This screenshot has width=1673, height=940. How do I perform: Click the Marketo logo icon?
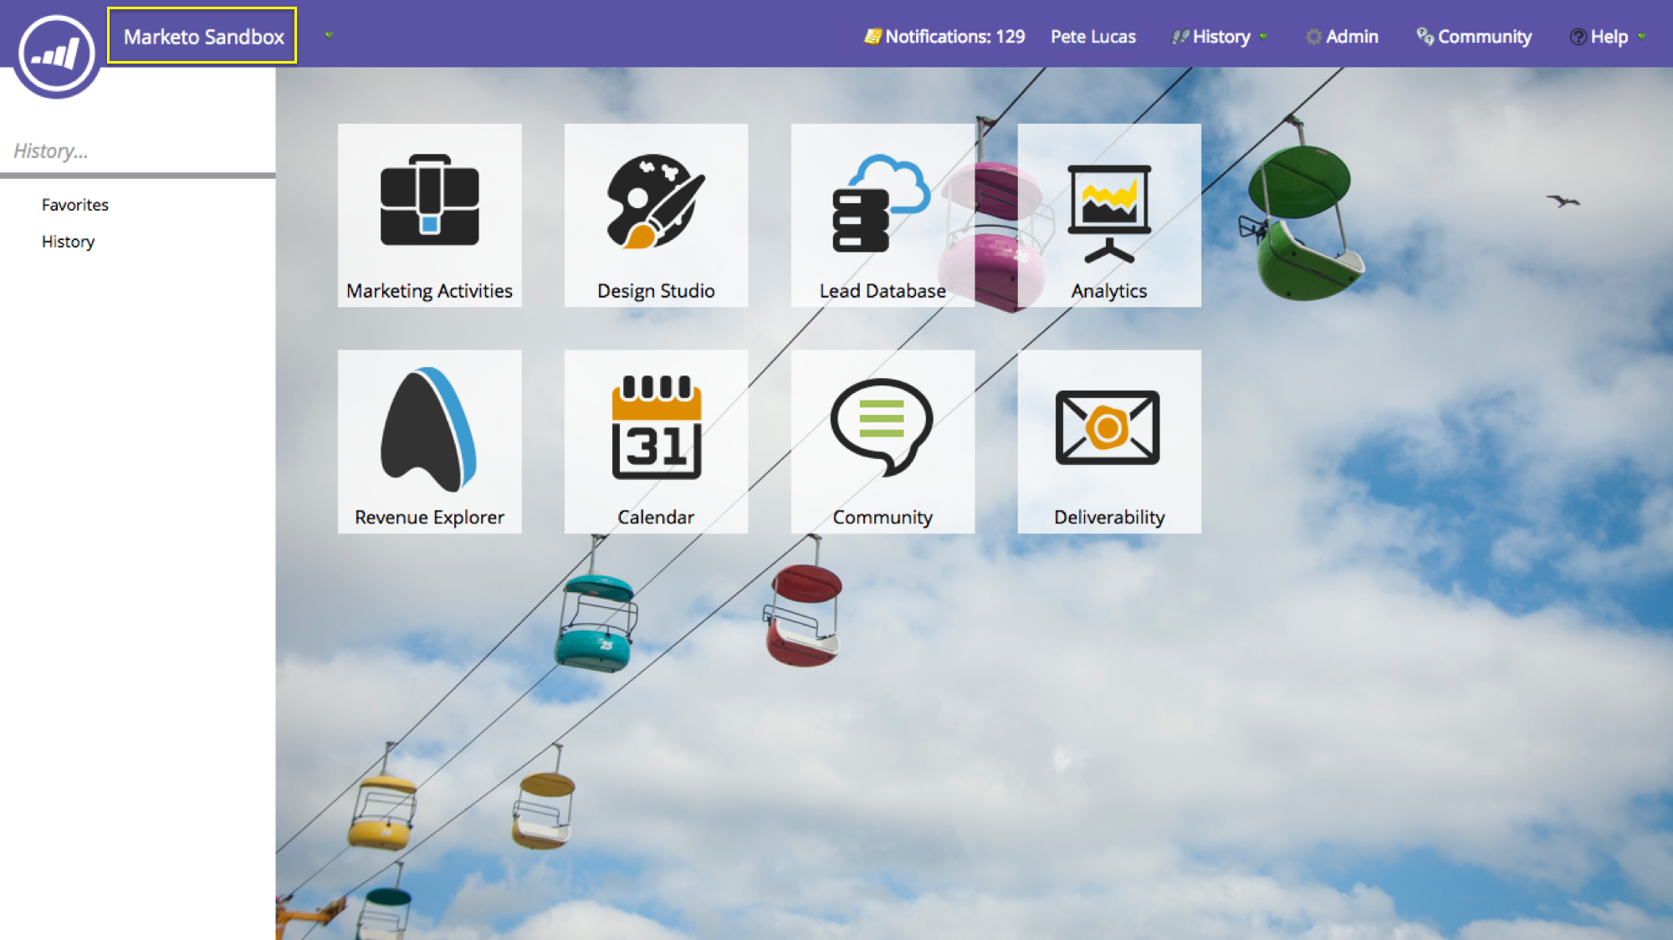pos(57,54)
